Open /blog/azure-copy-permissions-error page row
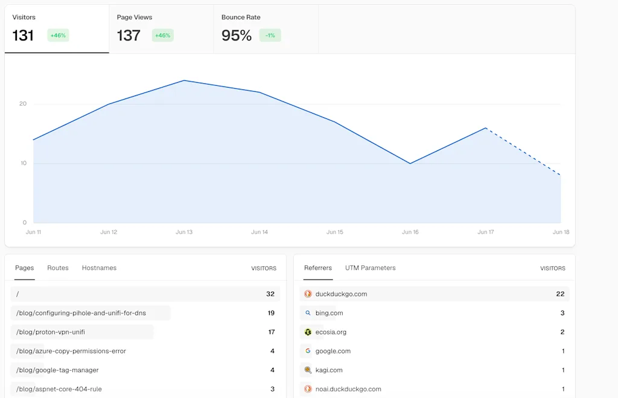 [145, 351]
